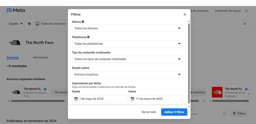Open the Contenido de marca menu item
The width and height of the screenshot is (256, 124).
coord(227,11)
